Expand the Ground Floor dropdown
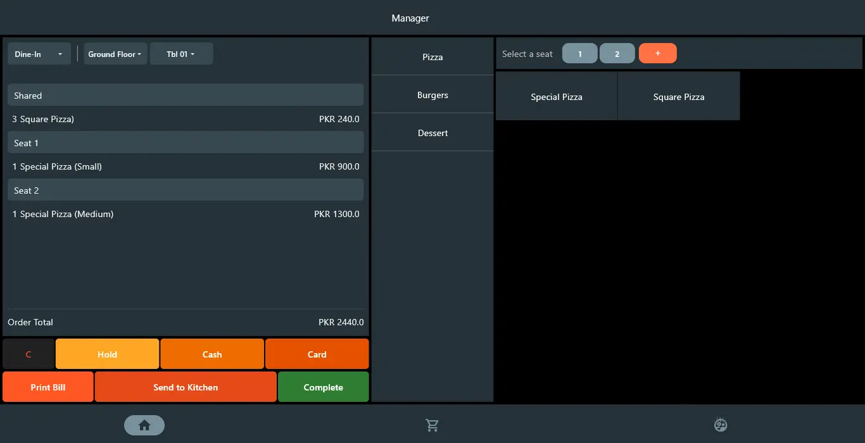Screen dimensions: 865x443 [x=115, y=54]
